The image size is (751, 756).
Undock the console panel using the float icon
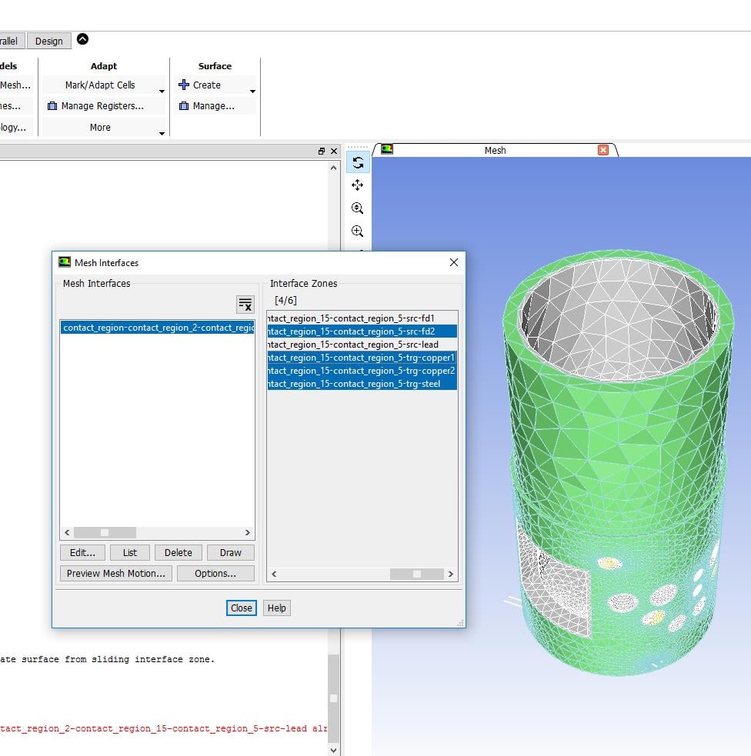point(322,152)
